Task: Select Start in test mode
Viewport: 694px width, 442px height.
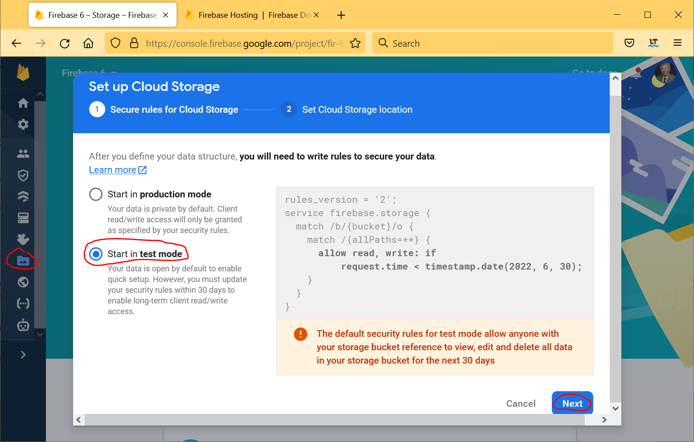Action: (x=96, y=254)
